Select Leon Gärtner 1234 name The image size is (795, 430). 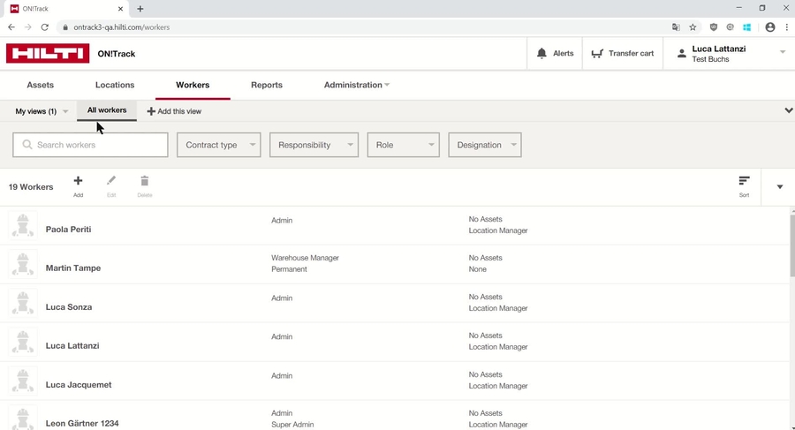coord(82,424)
